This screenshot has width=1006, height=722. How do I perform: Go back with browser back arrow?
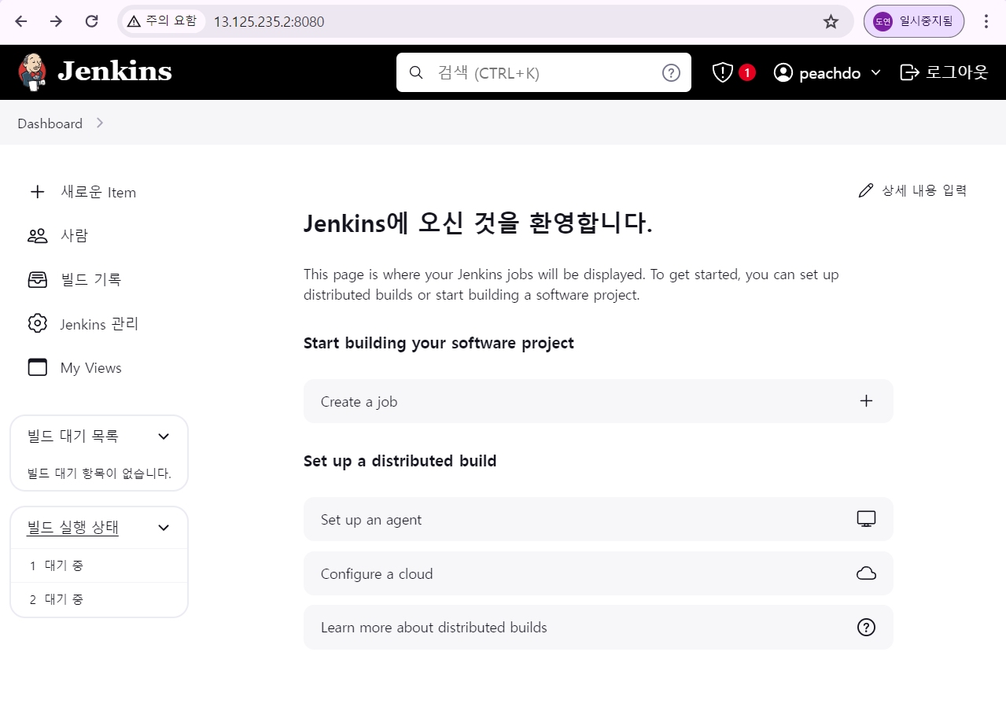pyautogui.click(x=20, y=21)
